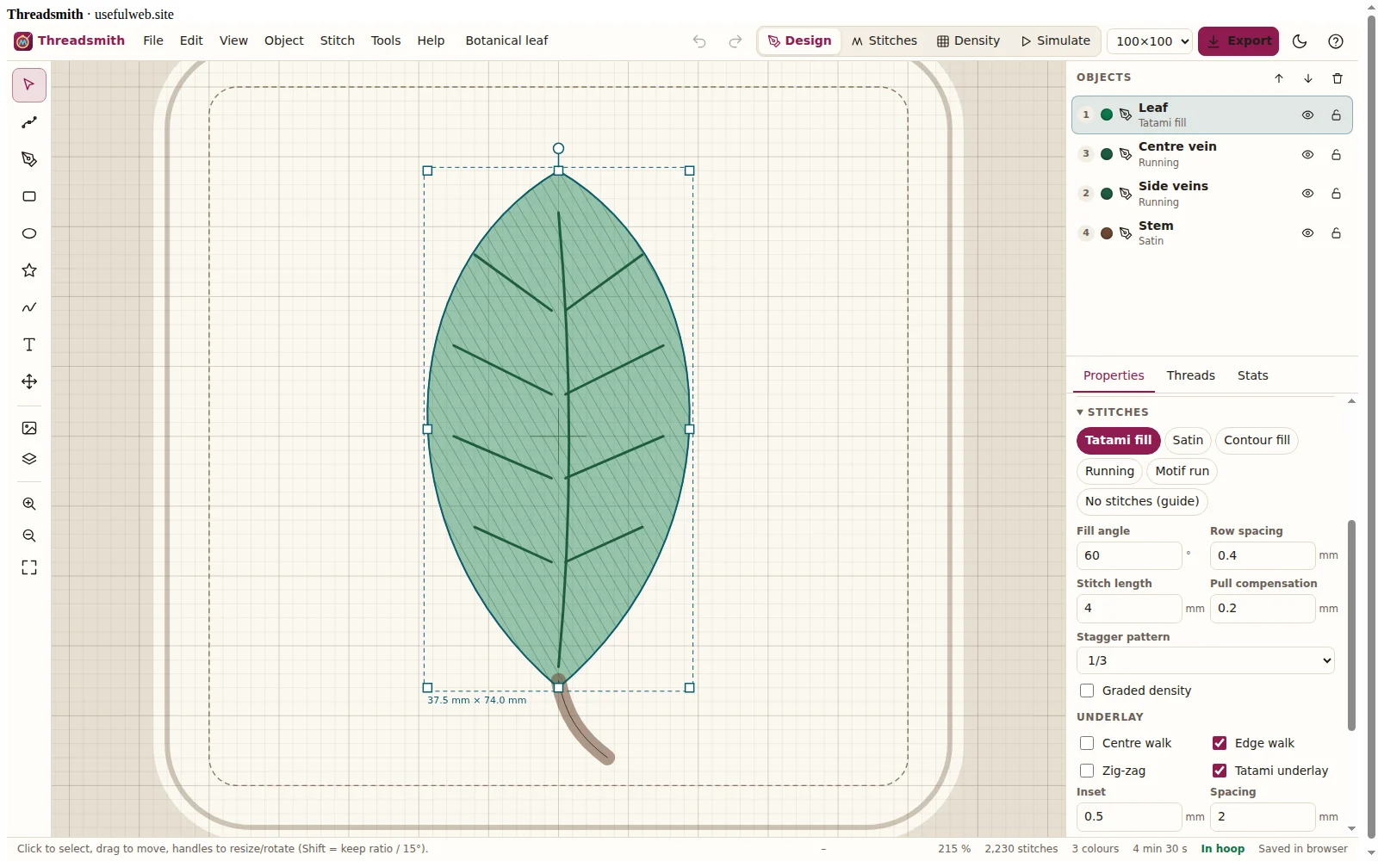Enable Graded density checkbox
Screen dimensions: 1378x861
(x=1087, y=691)
